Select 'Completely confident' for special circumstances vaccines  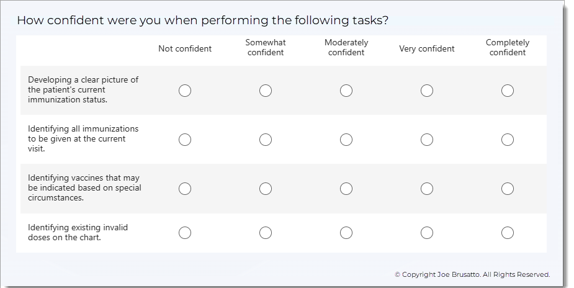[508, 188]
